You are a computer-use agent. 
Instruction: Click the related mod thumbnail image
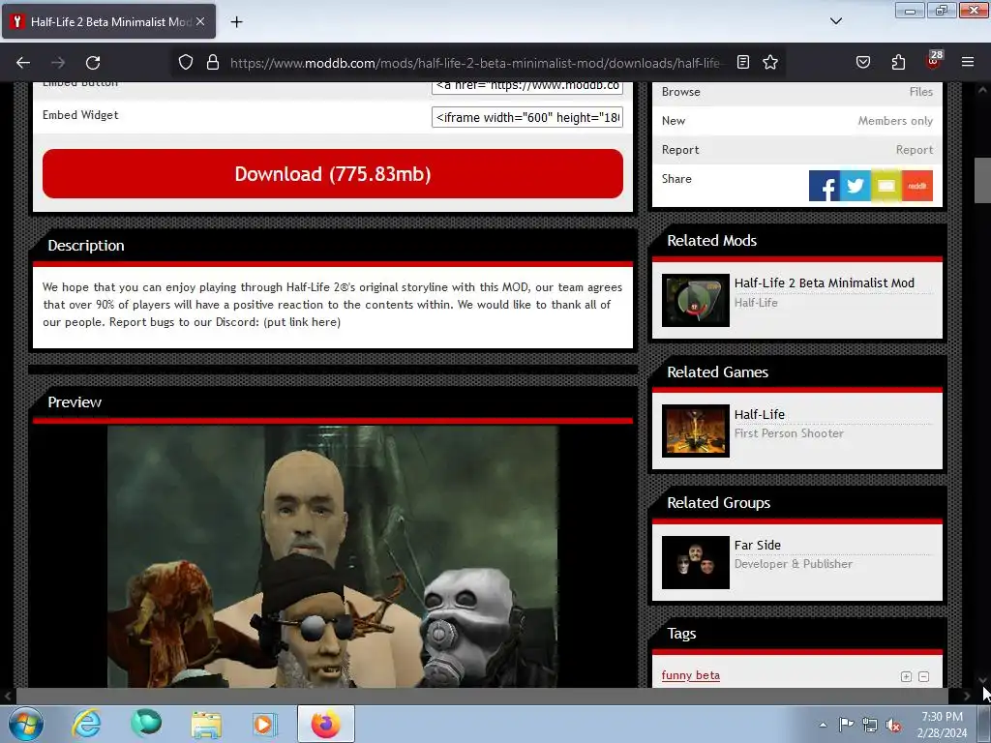[x=695, y=300]
